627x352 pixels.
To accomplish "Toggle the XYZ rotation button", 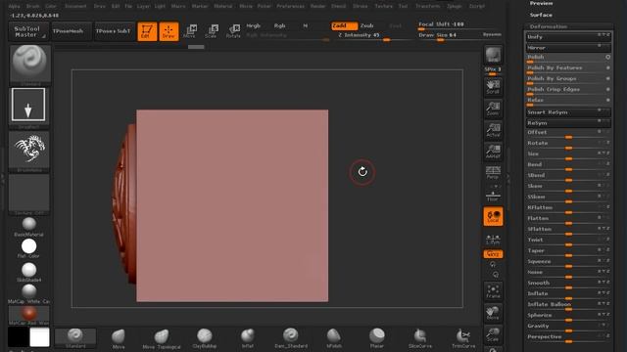I will click(493, 254).
